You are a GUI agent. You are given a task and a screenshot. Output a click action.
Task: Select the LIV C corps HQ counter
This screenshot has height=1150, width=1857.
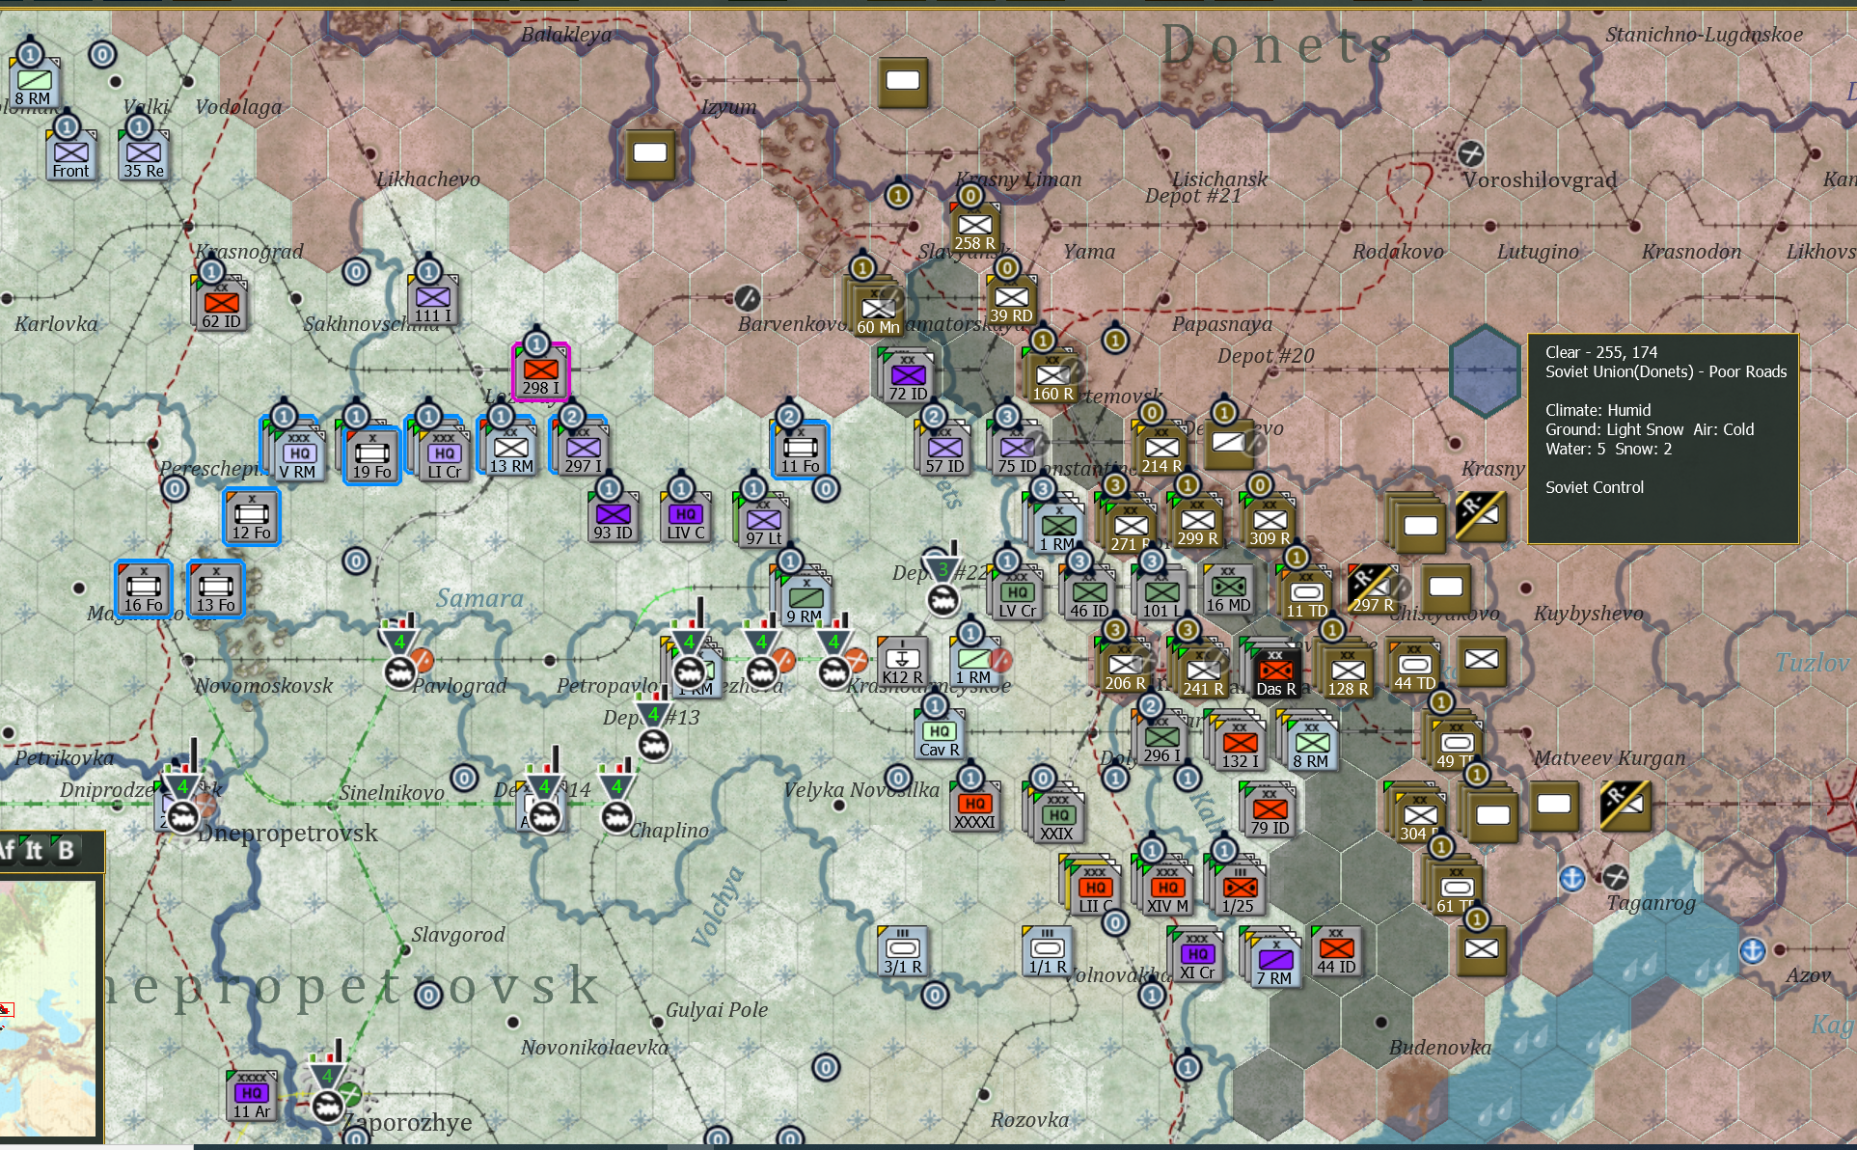(x=686, y=517)
